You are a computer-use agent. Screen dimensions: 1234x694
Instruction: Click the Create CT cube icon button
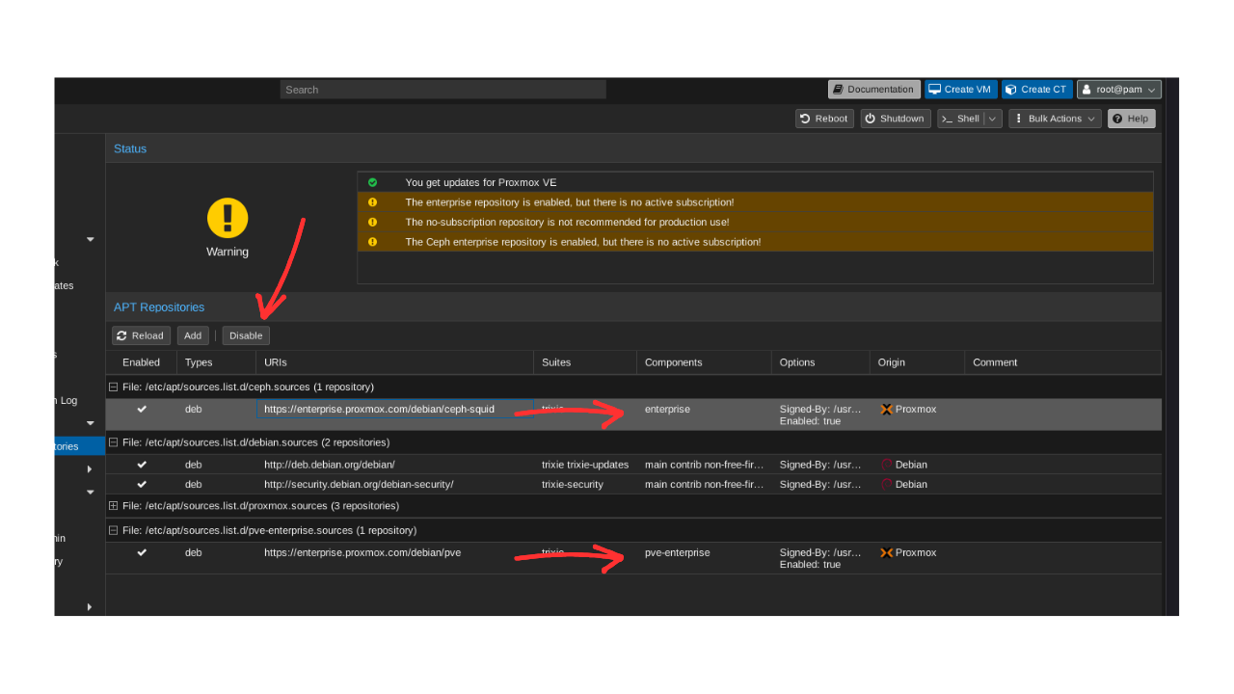click(1037, 90)
